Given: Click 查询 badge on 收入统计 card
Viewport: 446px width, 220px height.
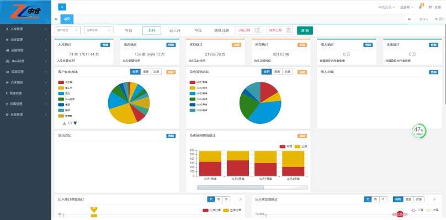Looking at the screenshot, I should pyautogui.click(x=368, y=45).
